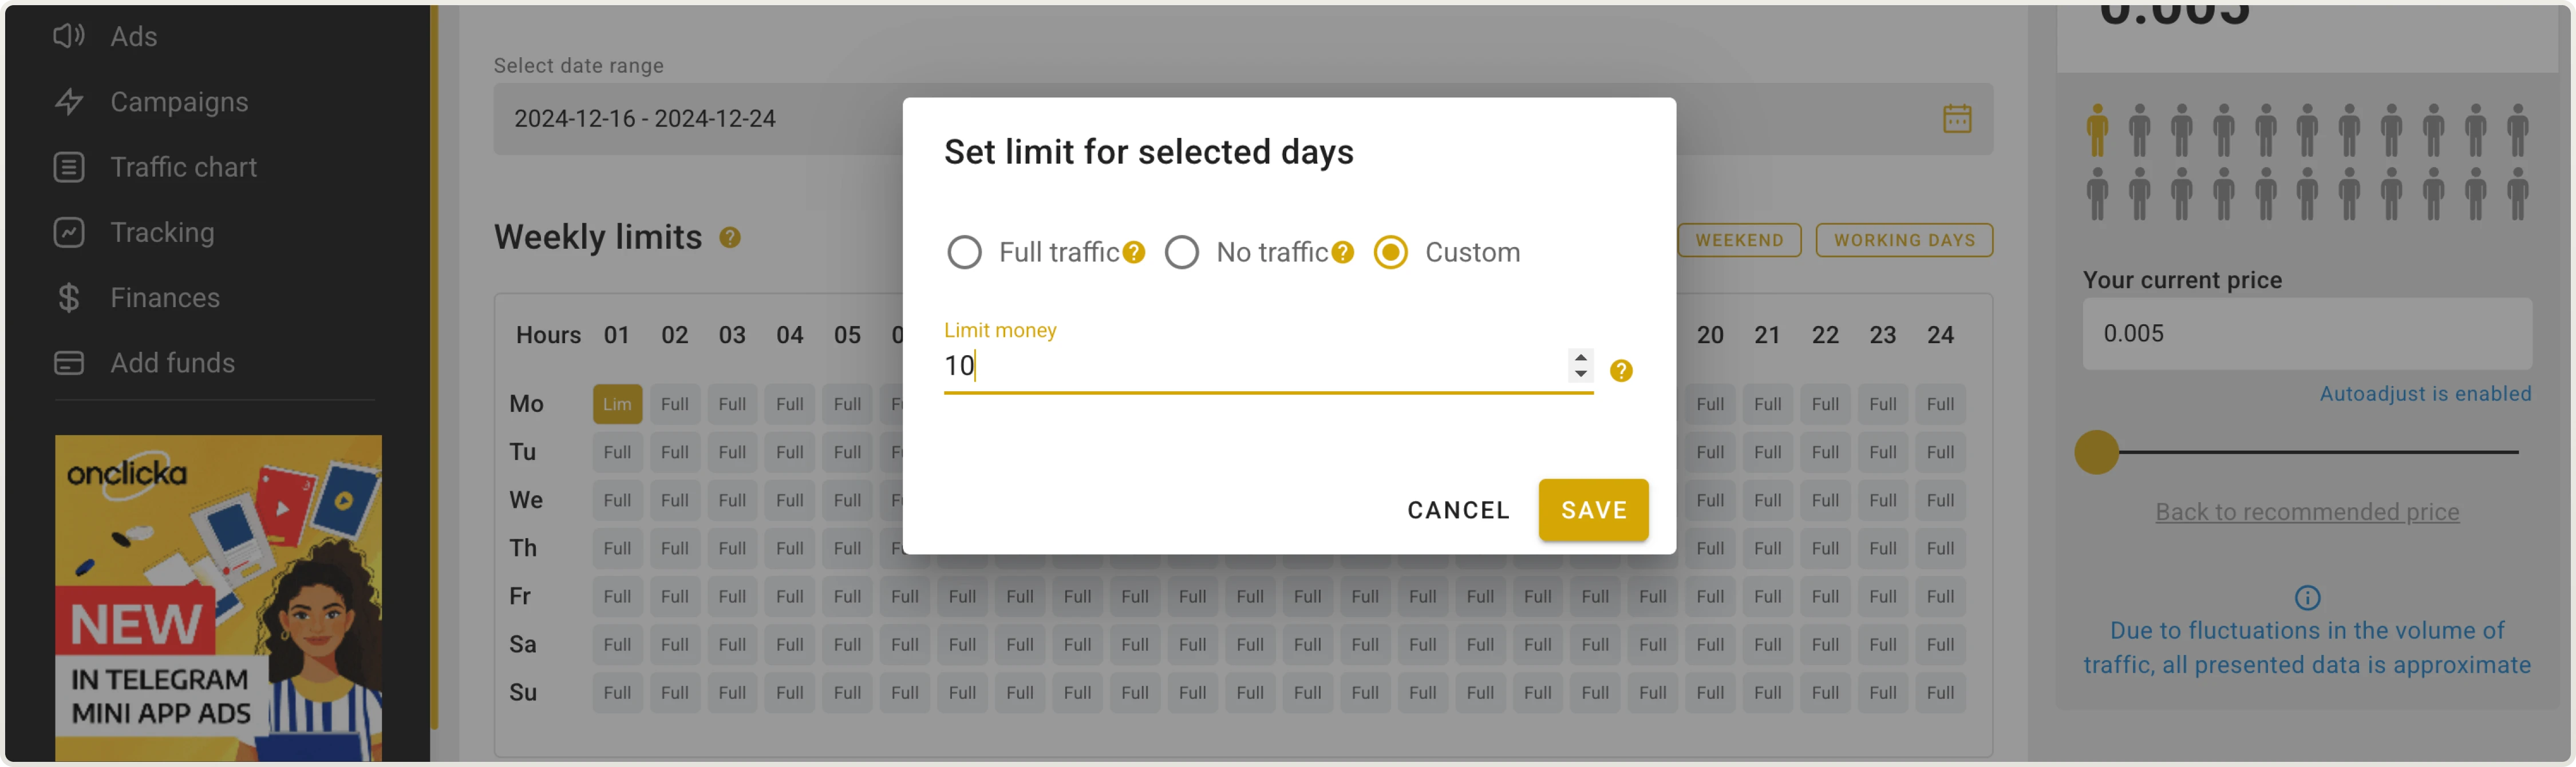Save the limit for selected days

point(1593,510)
